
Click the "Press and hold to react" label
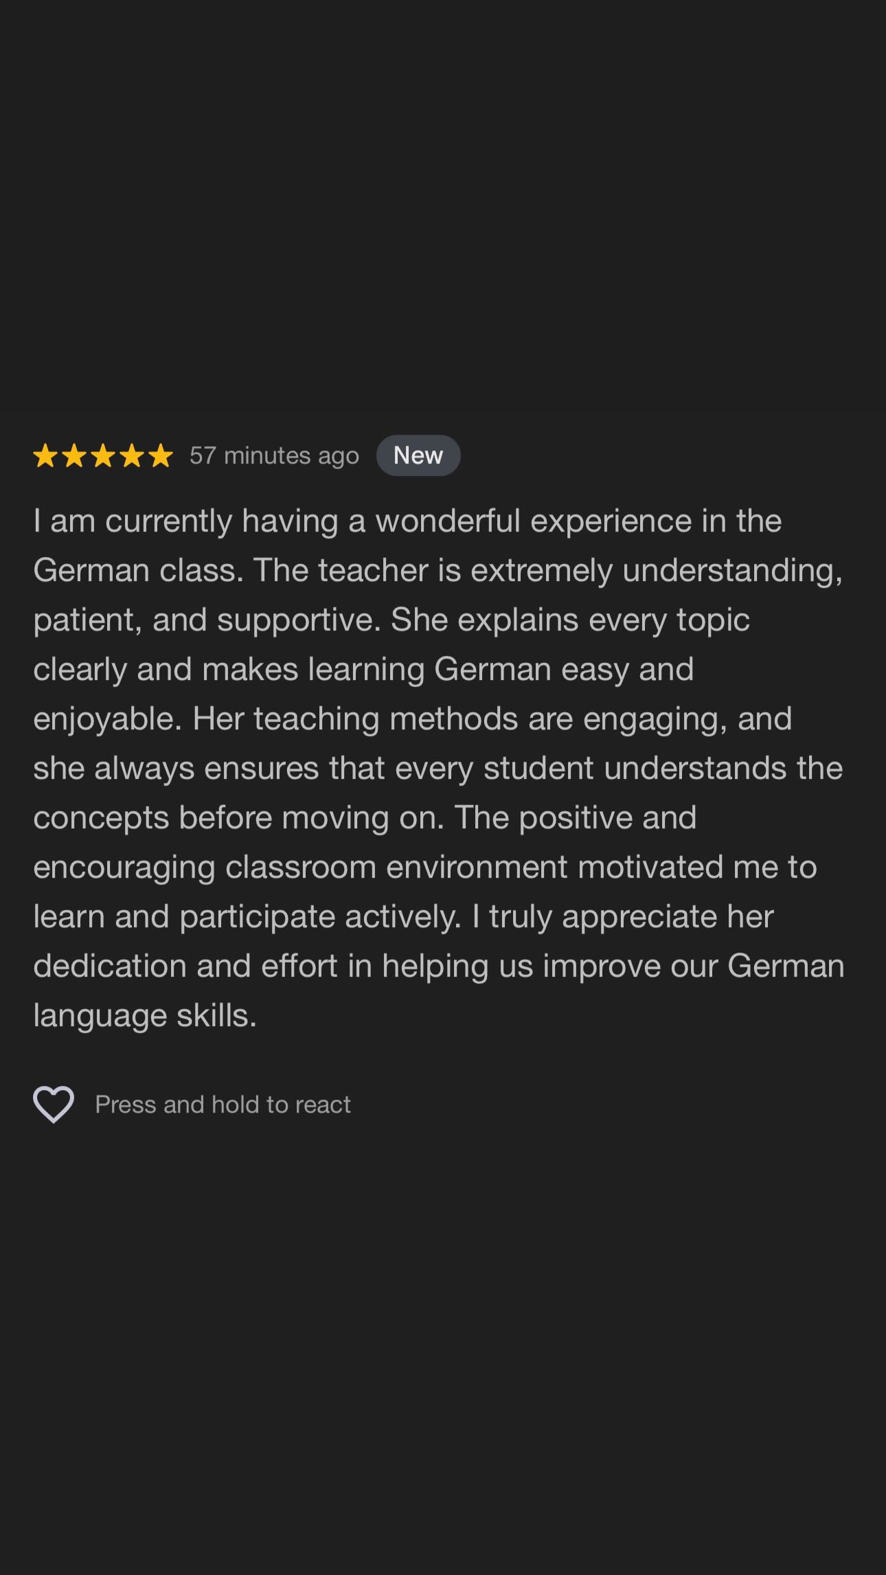(223, 1104)
